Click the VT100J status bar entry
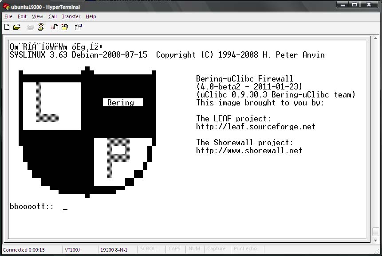The image size is (382, 256). (x=72, y=250)
